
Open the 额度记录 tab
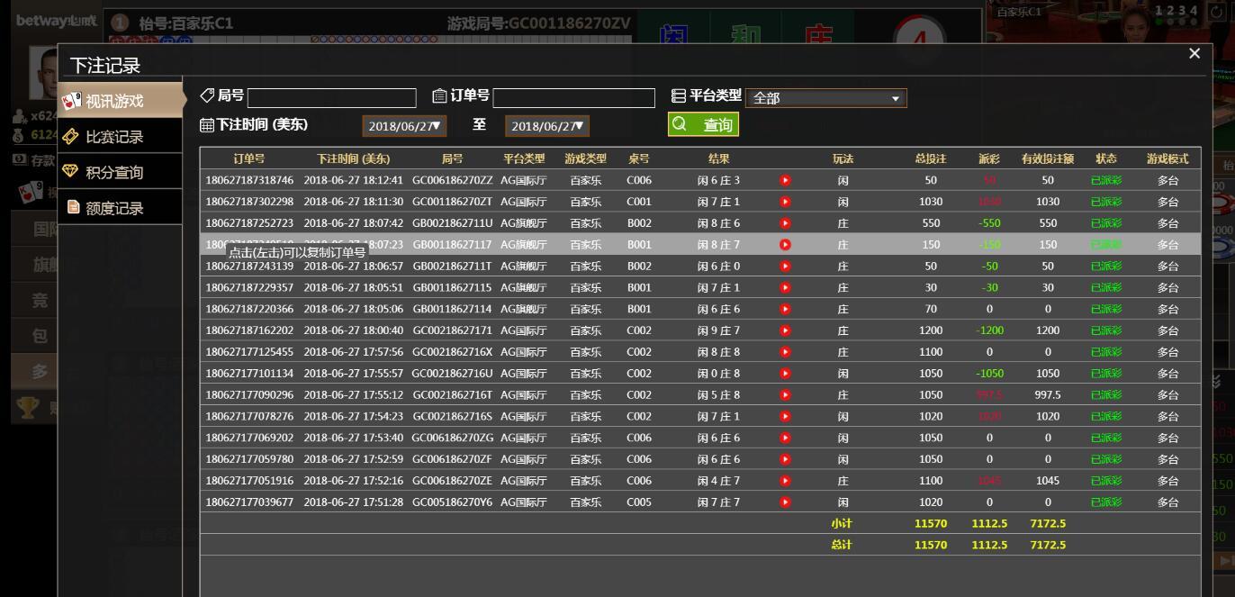(x=114, y=208)
